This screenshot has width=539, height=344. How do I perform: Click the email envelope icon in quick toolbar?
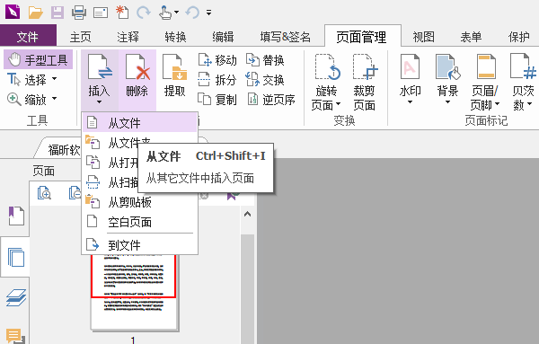pos(101,13)
